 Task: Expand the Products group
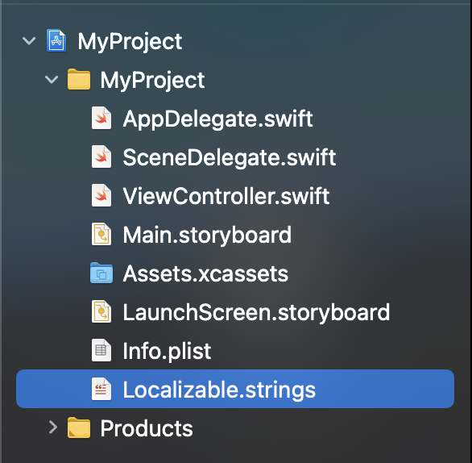pyautogui.click(x=53, y=428)
